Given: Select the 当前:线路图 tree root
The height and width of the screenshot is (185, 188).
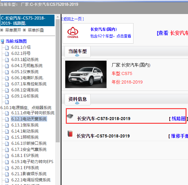Looking at the screenshot, I should pyautogui.click(x=16, y=41).
